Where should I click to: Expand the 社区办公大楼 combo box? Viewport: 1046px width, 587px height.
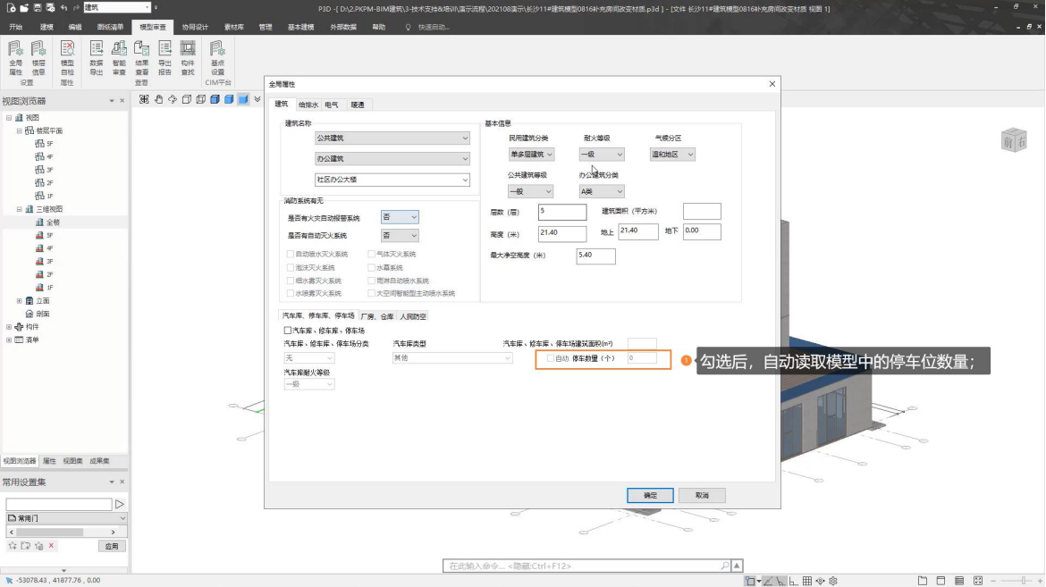tap(465, 180)
